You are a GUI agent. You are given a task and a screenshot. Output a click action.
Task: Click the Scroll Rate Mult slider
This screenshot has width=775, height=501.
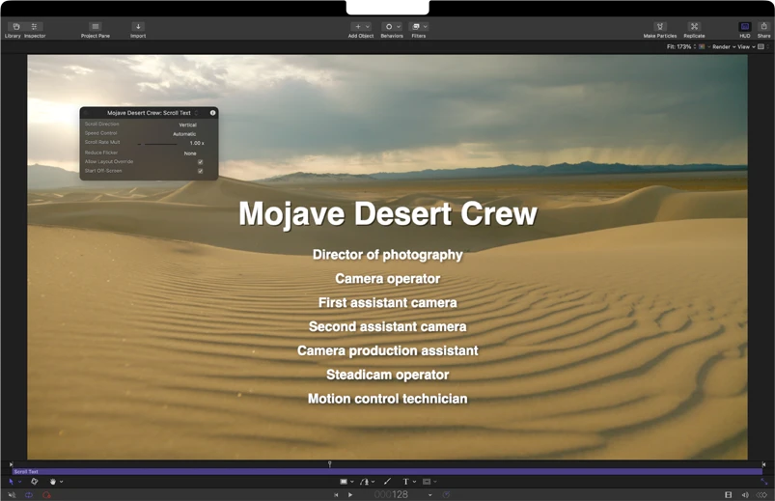pos(157,144)
